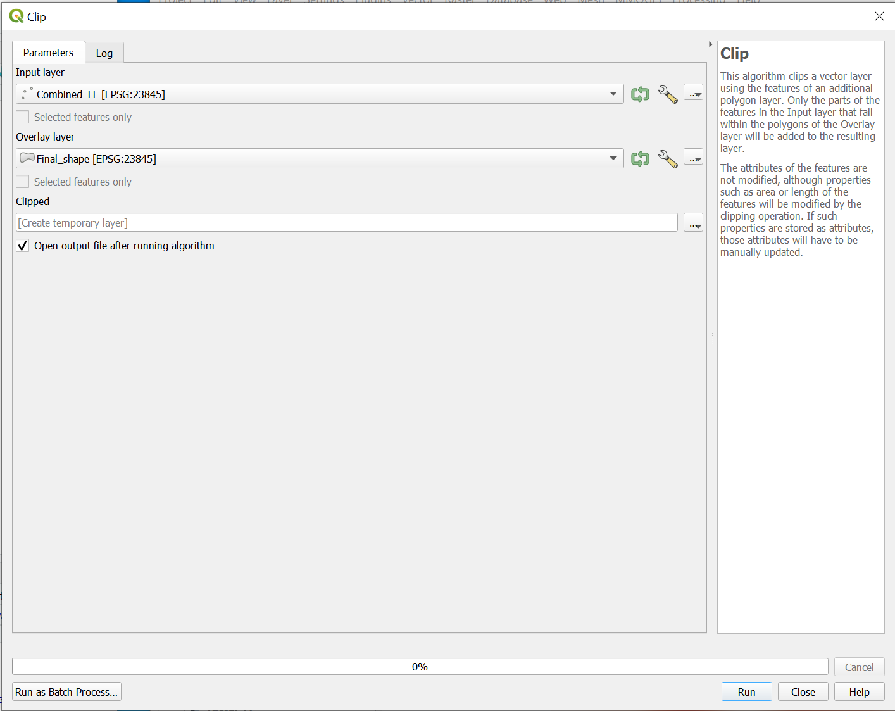Expand Final_shape overlay layer dropdown
This screenshot has height=711, width=895.
(x=613, y=159)
